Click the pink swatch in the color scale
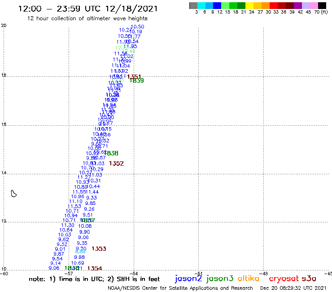This screenshot has width=332, height=292. point(314,5)
